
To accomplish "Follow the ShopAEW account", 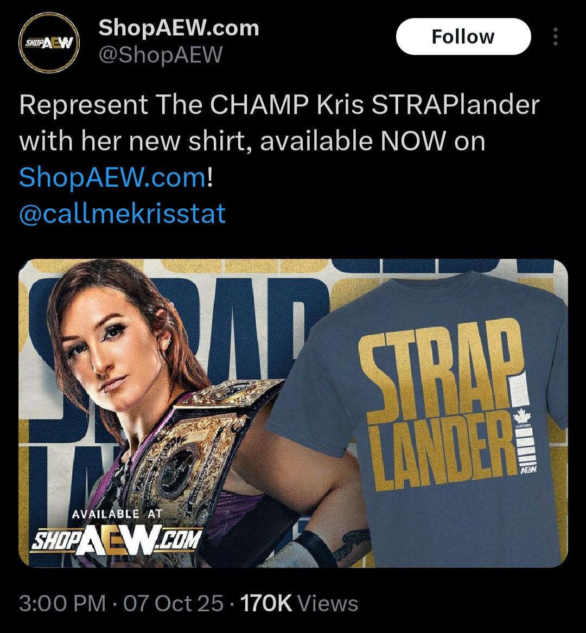I will coord(463,37).
